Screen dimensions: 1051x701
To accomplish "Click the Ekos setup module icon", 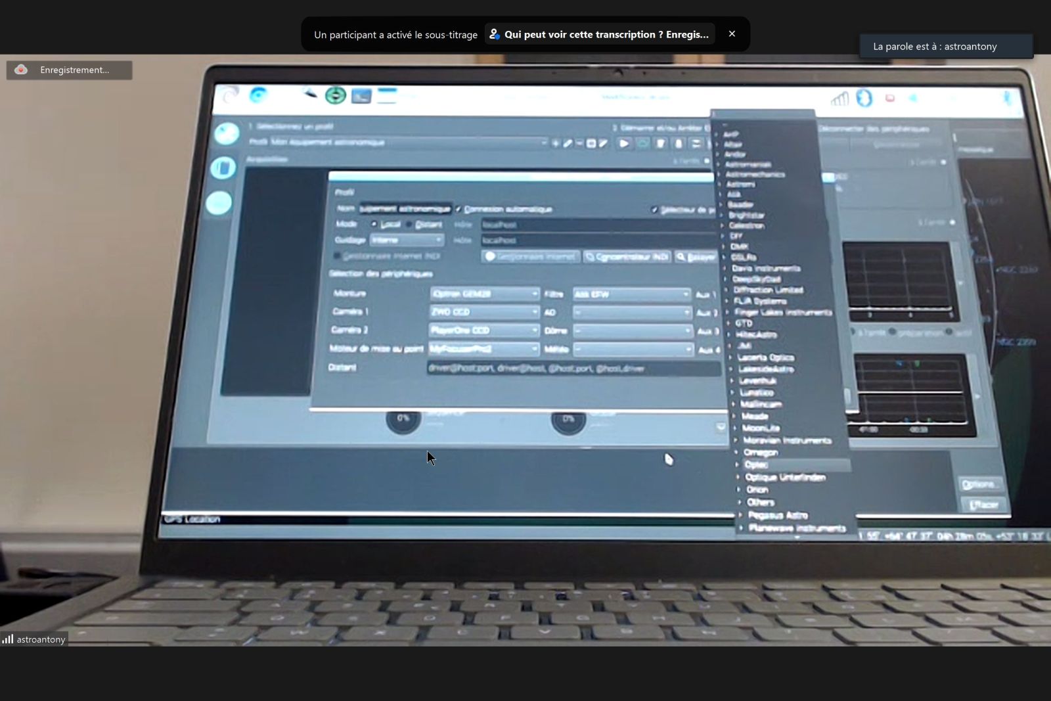I will click(227, 134).
